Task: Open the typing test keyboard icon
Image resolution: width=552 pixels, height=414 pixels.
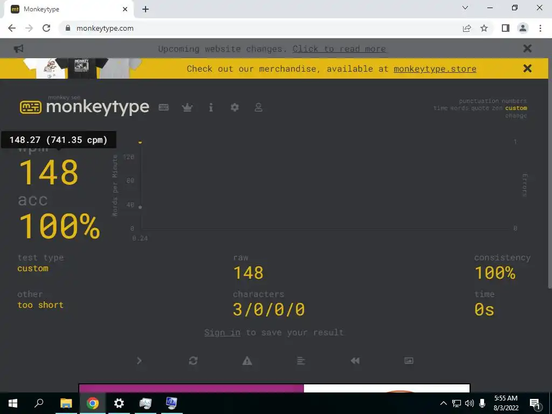Action: 163,107
